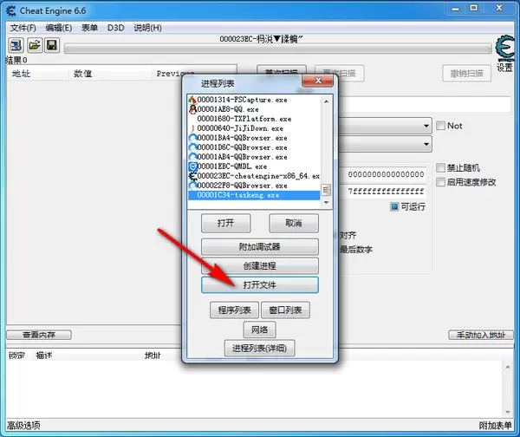
Task: Click the 手动加入地址 button
Action: pos(480,335)
